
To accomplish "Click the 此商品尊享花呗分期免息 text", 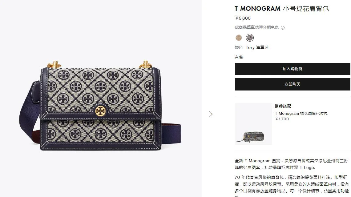I will pyautogui.click(x=256, y=27).
